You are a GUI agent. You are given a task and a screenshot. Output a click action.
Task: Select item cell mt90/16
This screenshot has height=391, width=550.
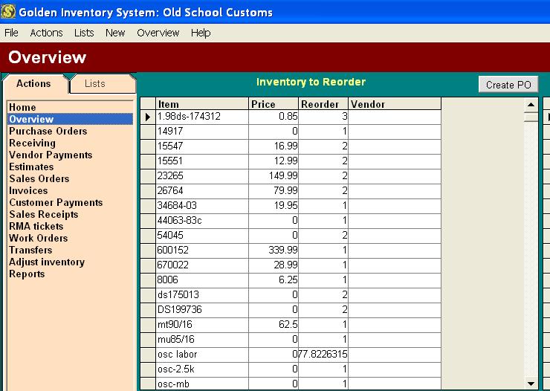[x=202, y=325]
